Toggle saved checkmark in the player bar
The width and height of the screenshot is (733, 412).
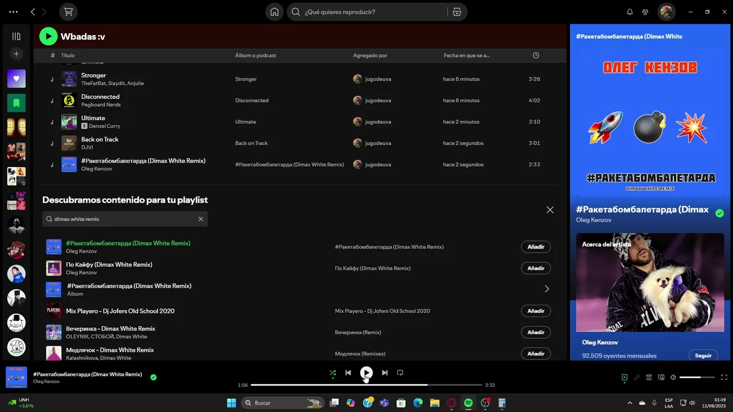click(153, 377)
